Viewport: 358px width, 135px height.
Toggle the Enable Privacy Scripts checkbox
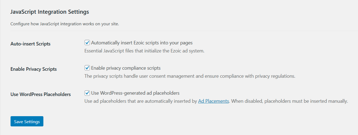(87, 68)
